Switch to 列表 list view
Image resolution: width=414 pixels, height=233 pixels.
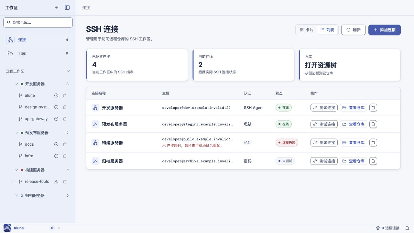tap(327, 30)
